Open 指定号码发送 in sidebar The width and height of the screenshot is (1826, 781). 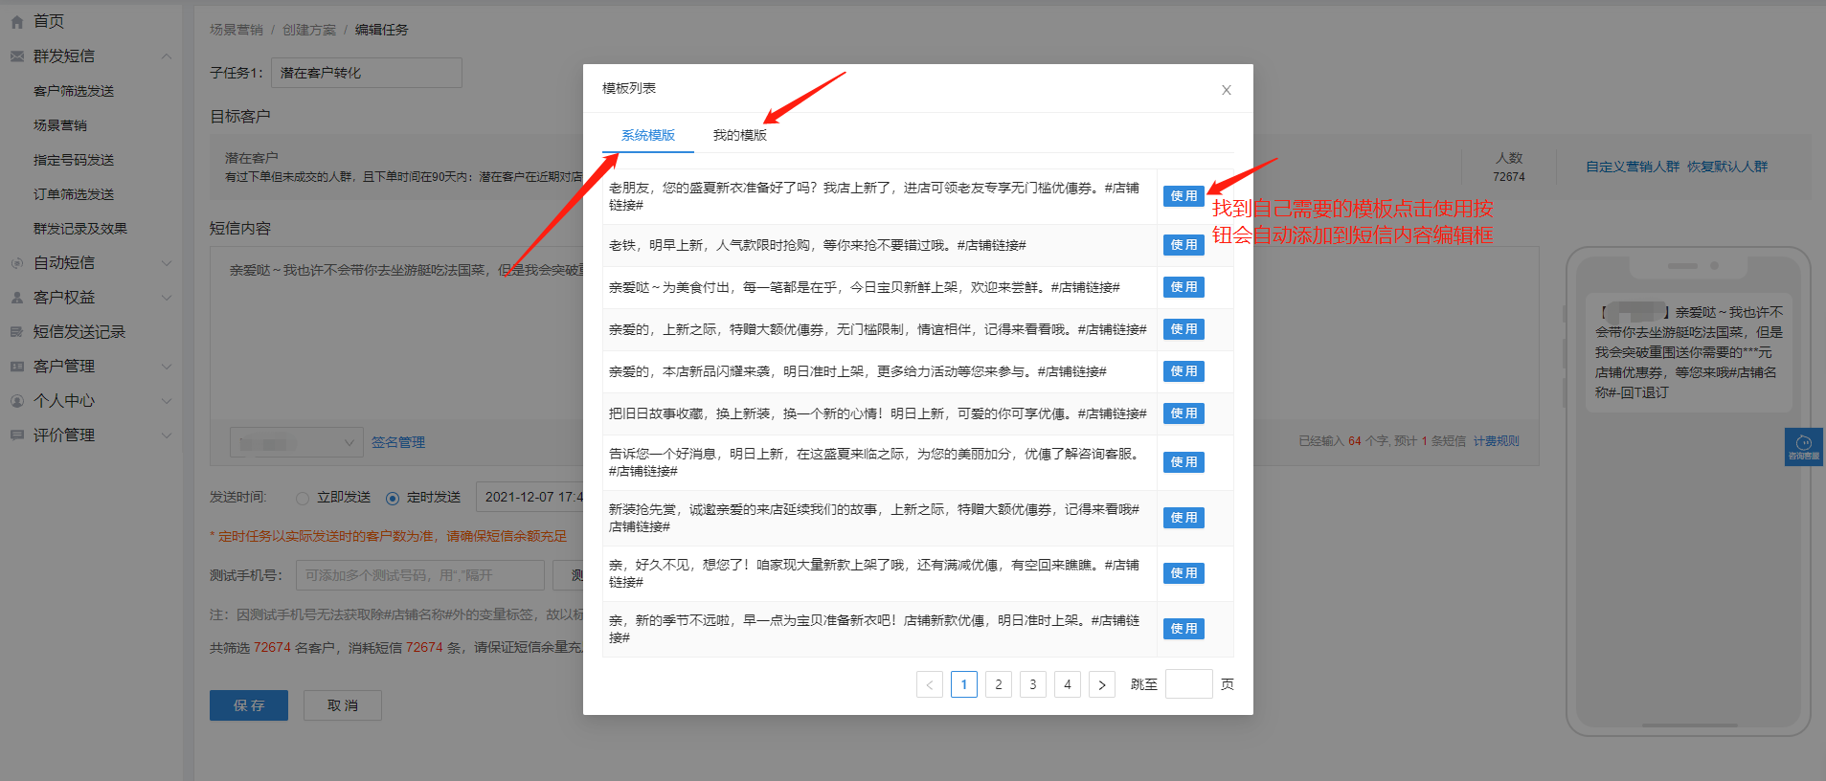(x=74, y=160)
